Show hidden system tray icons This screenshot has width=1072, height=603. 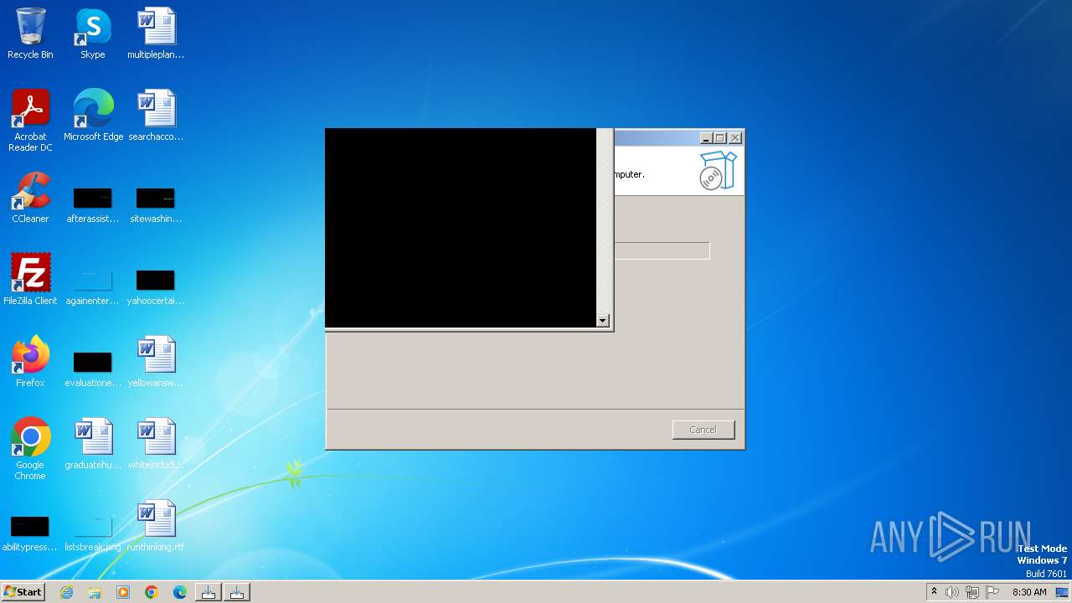tap(935, 592)
